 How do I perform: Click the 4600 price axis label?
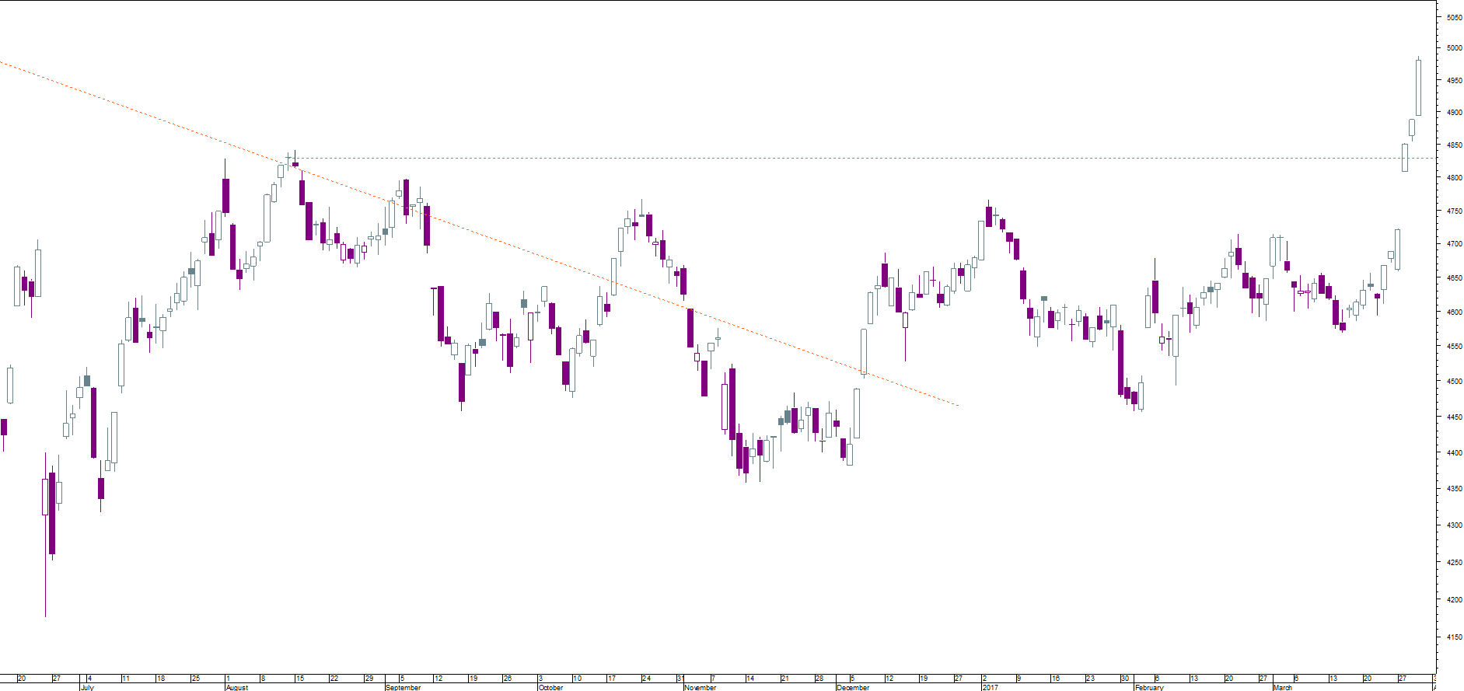(x=1454, y=312)
